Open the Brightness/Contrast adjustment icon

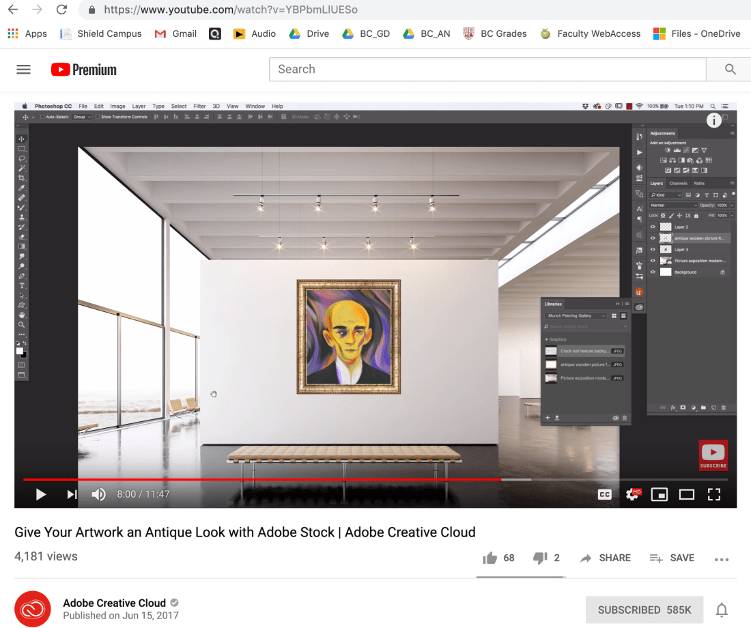coord(668,150)
